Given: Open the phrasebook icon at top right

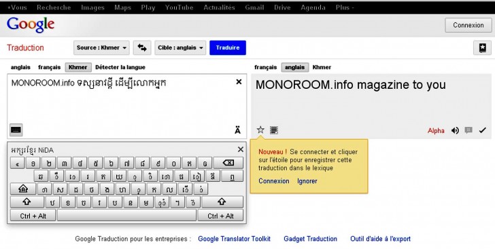Looking at the screenshot, I should point(482,48).
